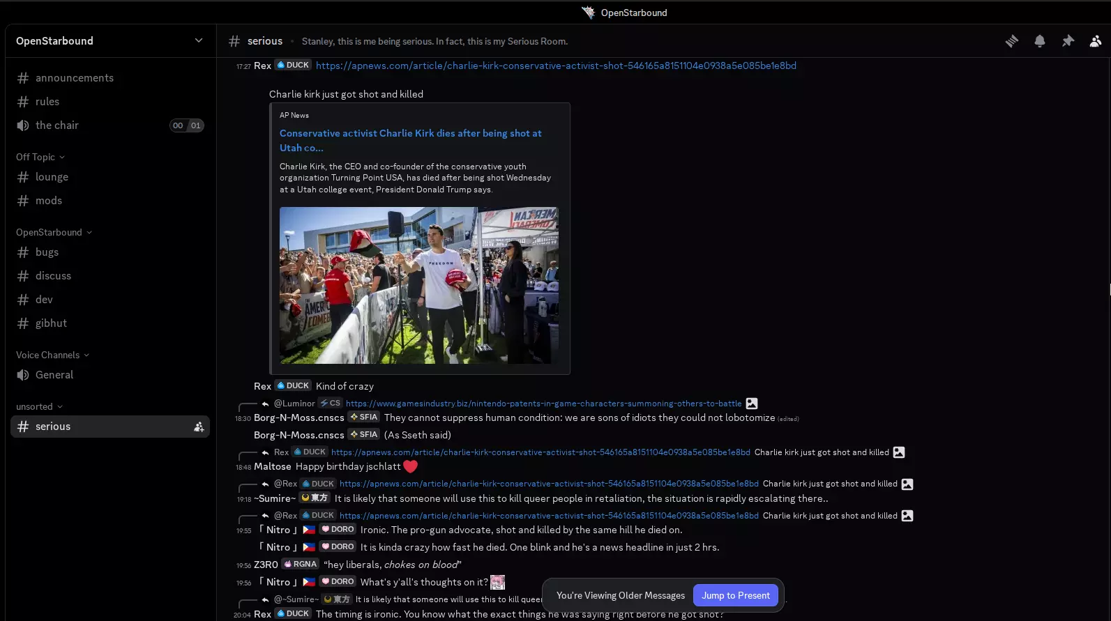
Task: Click the CS tag next to @Luminor
Action: [x=330, y=403]
